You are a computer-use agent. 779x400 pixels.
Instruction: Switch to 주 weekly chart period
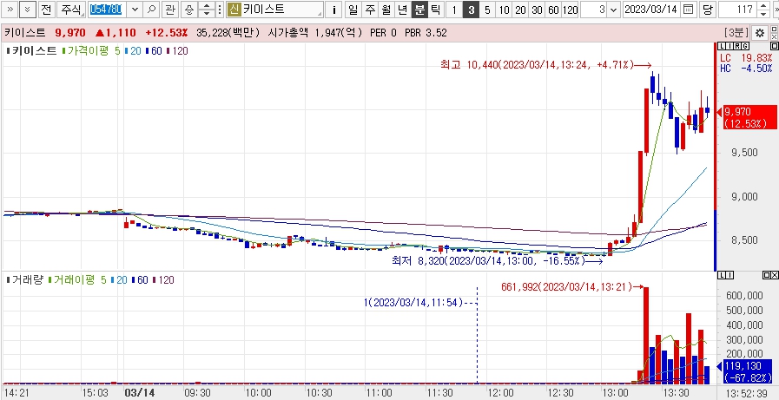368,9
